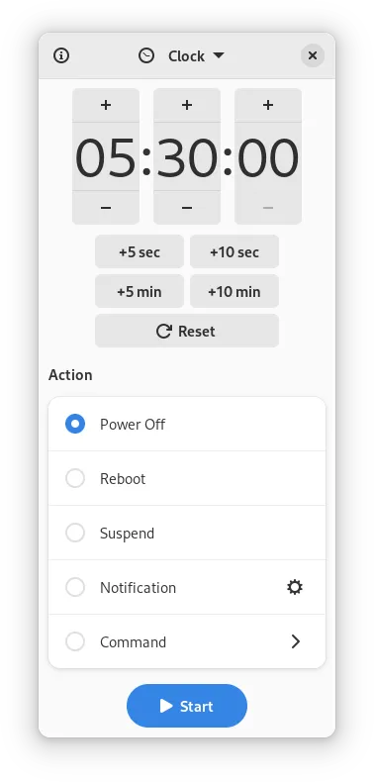Reset the timer with Reset button

pyautogui.click(x=187, y=331)
